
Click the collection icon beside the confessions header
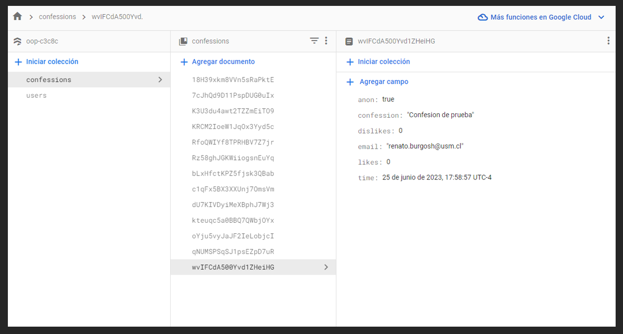click(x=183, y=41)
